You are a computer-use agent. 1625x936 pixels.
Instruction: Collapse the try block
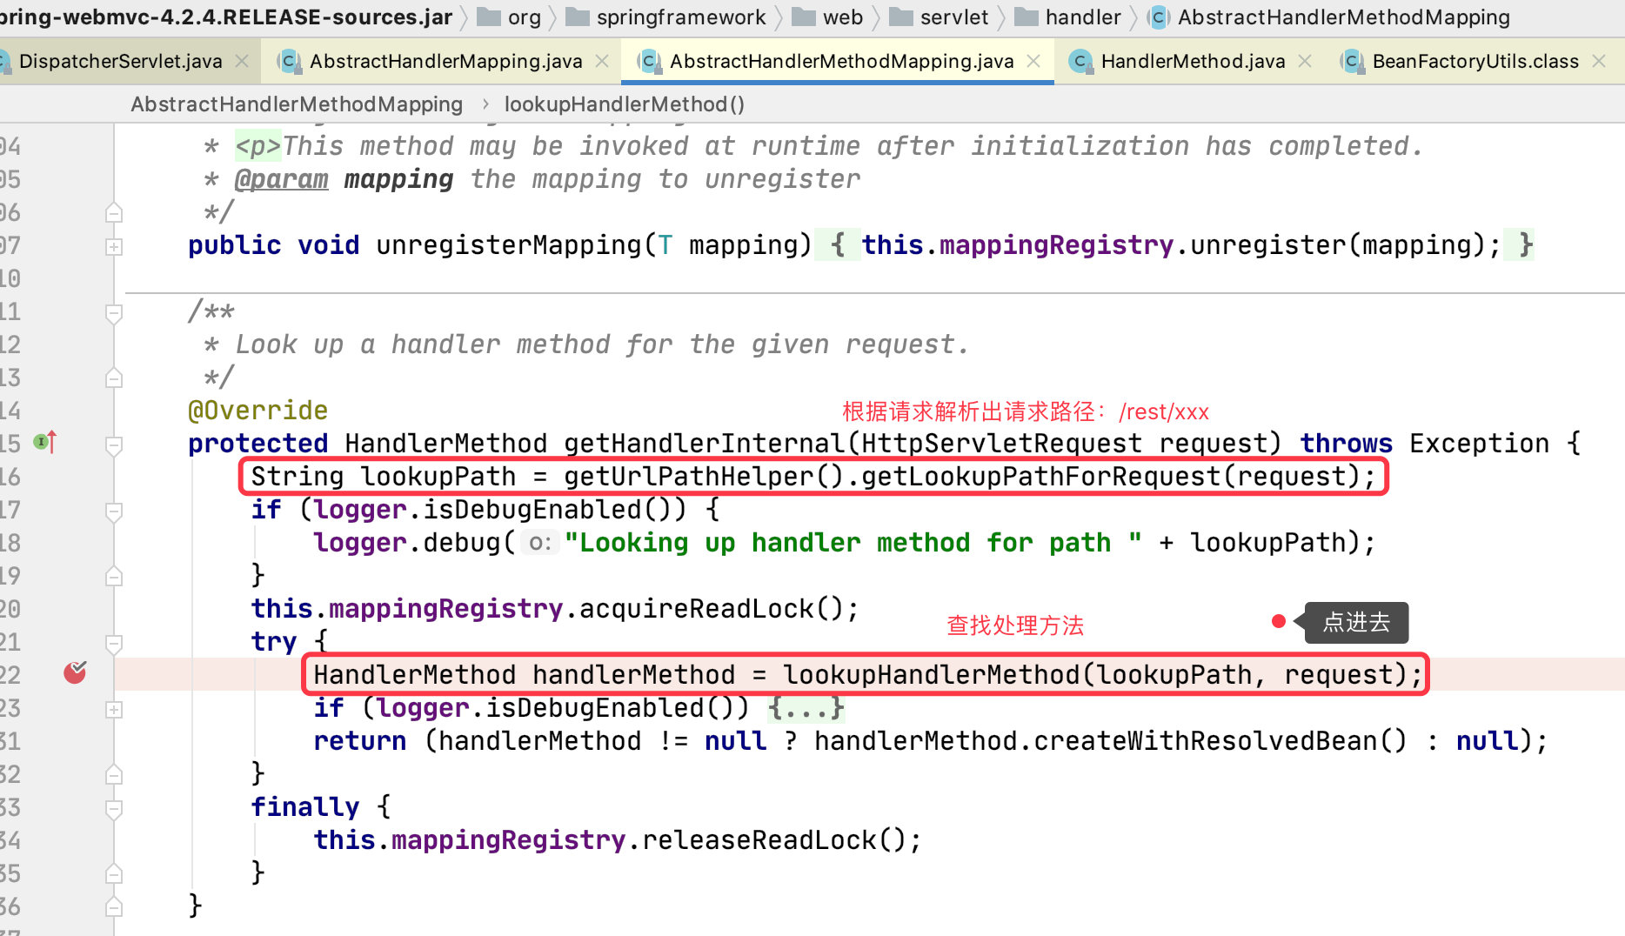[113, 643]
